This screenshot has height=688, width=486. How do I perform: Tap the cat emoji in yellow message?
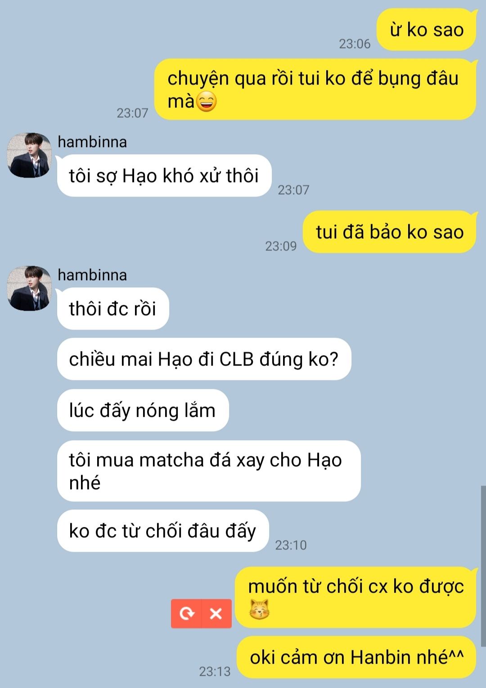[259, 609]
